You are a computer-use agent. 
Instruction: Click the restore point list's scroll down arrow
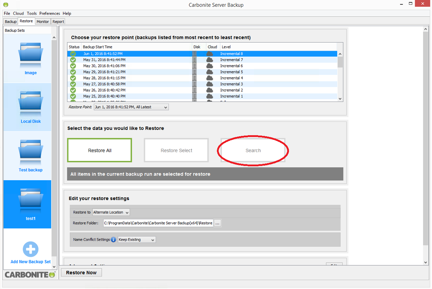click(x=340, y=99)
